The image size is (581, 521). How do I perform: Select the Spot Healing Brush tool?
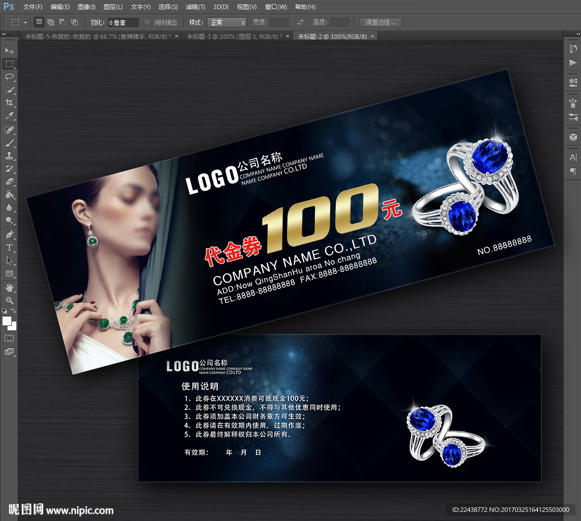click(x=9, y=130)
